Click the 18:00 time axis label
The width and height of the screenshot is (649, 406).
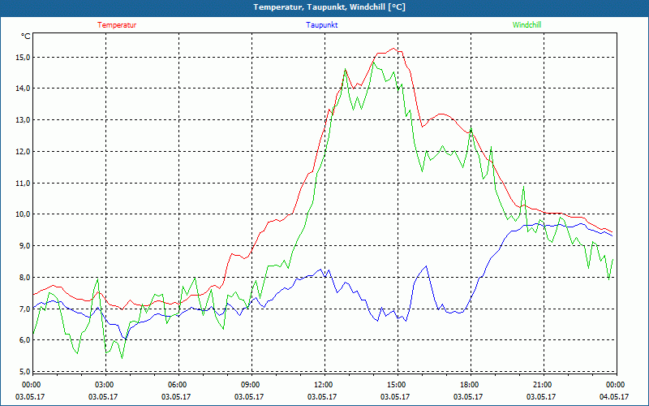[469, 385]
